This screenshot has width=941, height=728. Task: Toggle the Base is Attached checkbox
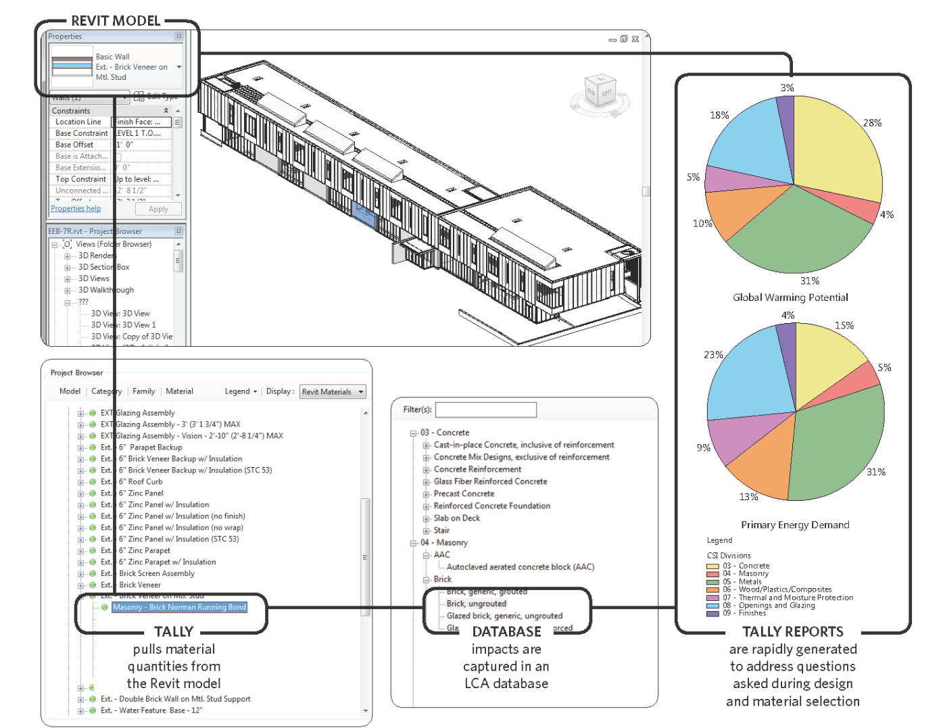coord(117,156)
